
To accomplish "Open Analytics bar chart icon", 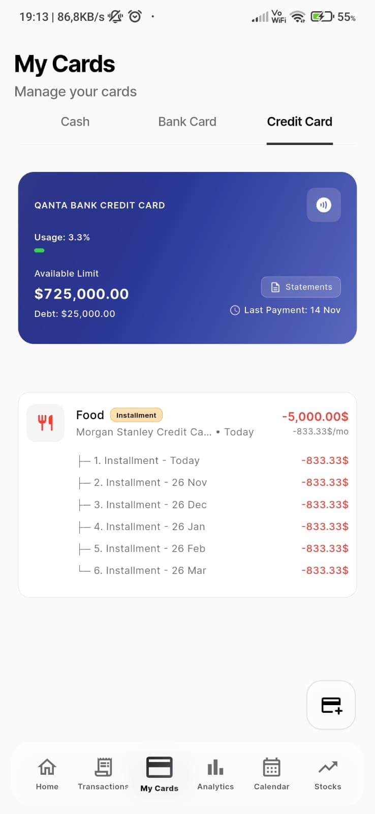I will coord(215,767).
